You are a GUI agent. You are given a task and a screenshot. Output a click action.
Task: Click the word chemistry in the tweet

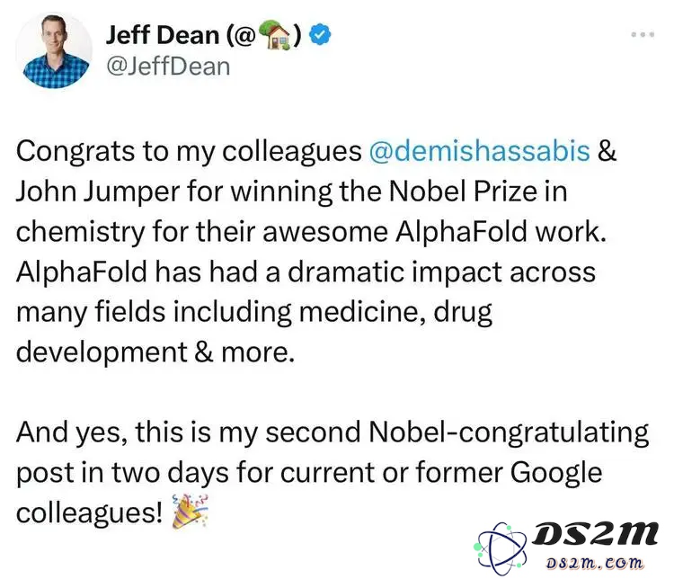pyautogui.click(x=81, y=232)
